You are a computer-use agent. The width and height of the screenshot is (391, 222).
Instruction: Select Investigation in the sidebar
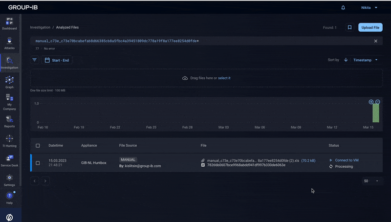point(9,63)
